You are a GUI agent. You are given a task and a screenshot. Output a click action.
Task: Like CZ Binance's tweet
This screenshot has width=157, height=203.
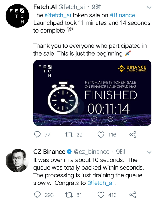[x=101, y=195]
